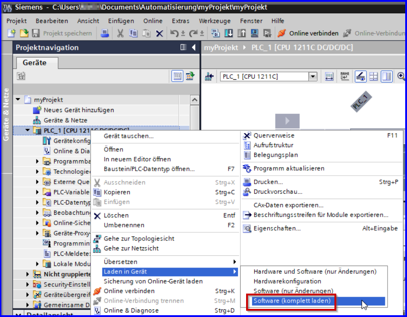Click the delete X icon in toolbar
Viewport: 407px width, 317px height.
[x=160, y=33]
